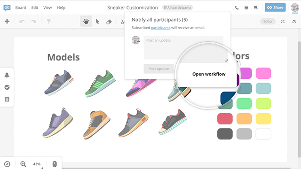The height and width of the screenshot is (169, 301).
Task: Click Open workflow
Action: tap(209, 74)
